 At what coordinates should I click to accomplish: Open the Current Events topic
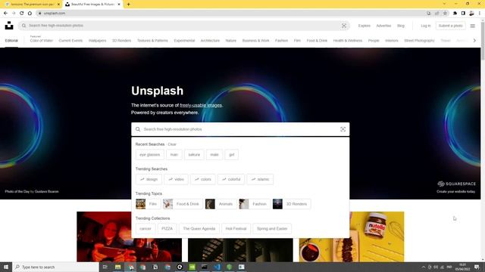(70, 40)
